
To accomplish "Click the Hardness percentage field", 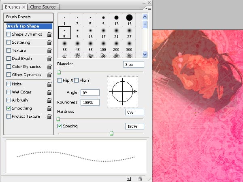I will point(134,112).
